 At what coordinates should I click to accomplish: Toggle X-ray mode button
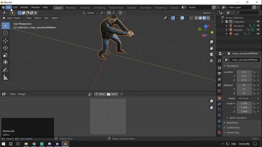point(191,18)
